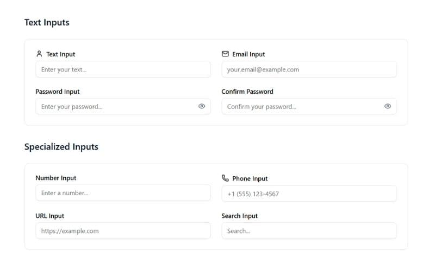Show password using the Password Input eye icon
The width and height of the screenshot is (435, 271).
[202, 106]
